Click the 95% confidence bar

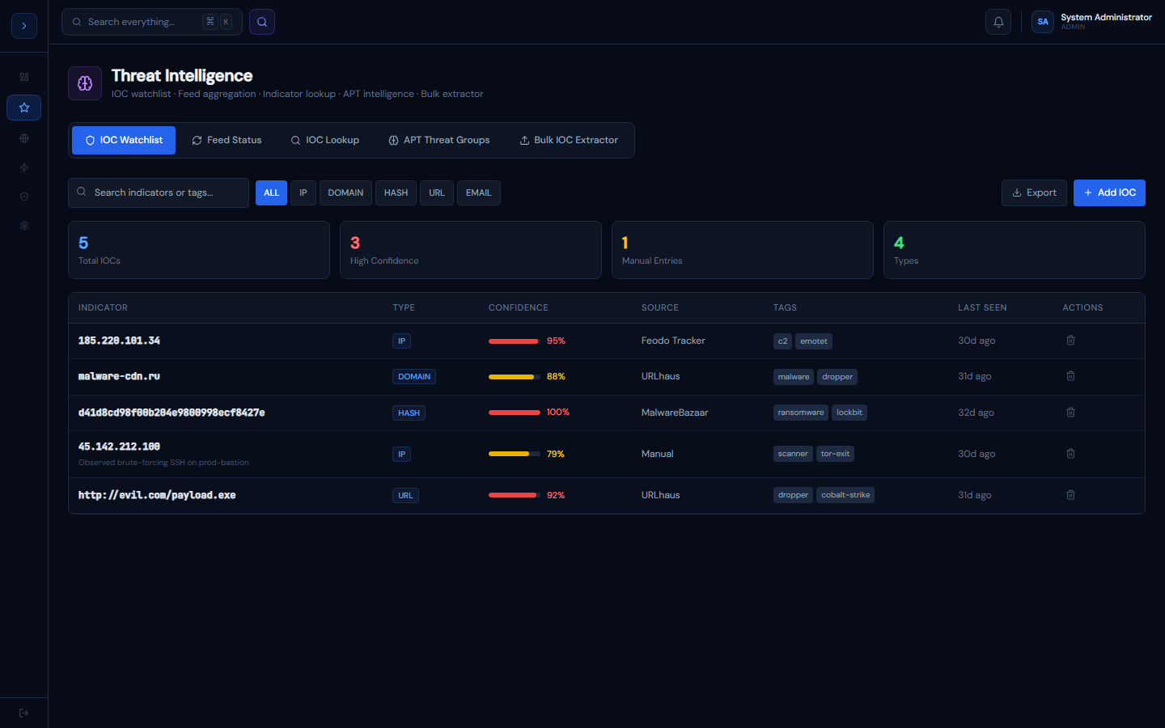[515, 341]
